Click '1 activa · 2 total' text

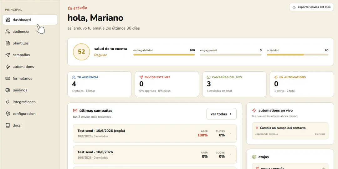(285, 91)
